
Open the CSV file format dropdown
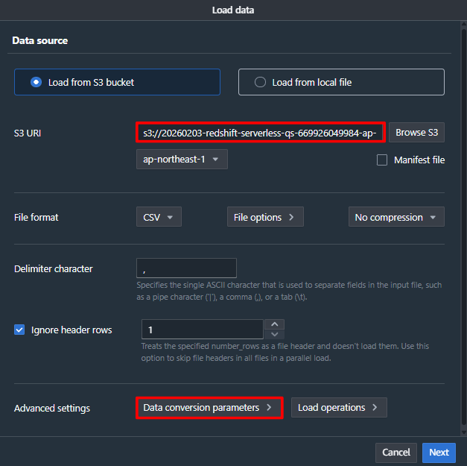(x=159, y=217)
